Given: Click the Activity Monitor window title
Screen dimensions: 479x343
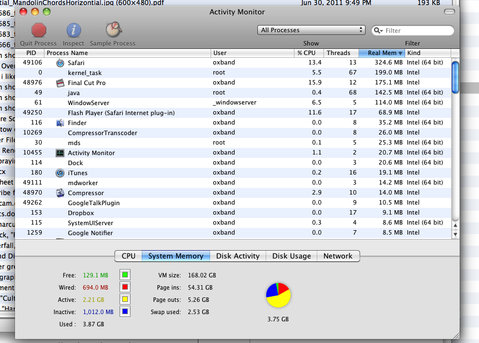Looking at the screenshot, I should click(x=237, y=12).
